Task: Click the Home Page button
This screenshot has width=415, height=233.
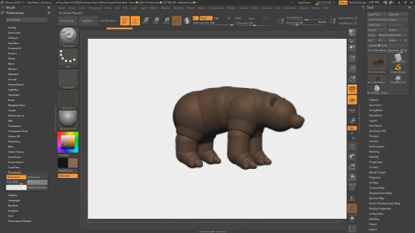Action: coord(67,21)
